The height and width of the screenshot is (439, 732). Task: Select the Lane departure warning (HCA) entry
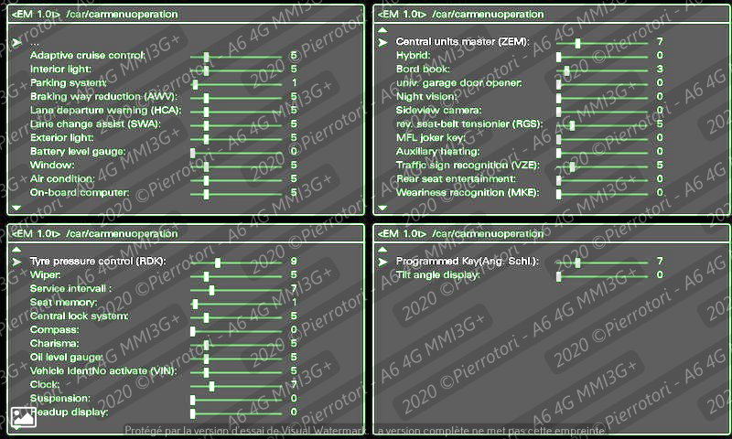click(105, 111)
